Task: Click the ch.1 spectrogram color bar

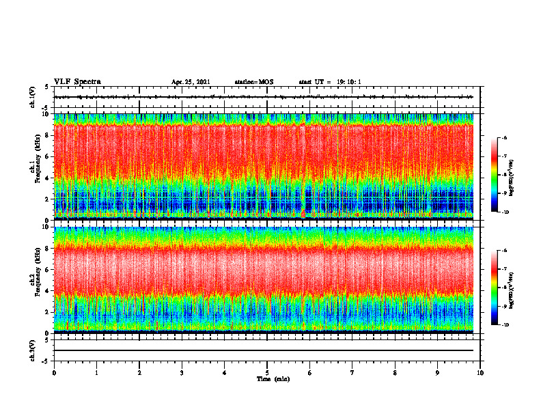Action: coord(494,175)
